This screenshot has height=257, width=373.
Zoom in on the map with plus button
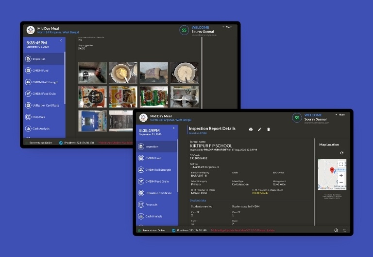[341, 175]
